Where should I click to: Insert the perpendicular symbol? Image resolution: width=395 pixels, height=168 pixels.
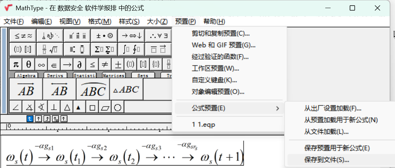coord(54,108)
